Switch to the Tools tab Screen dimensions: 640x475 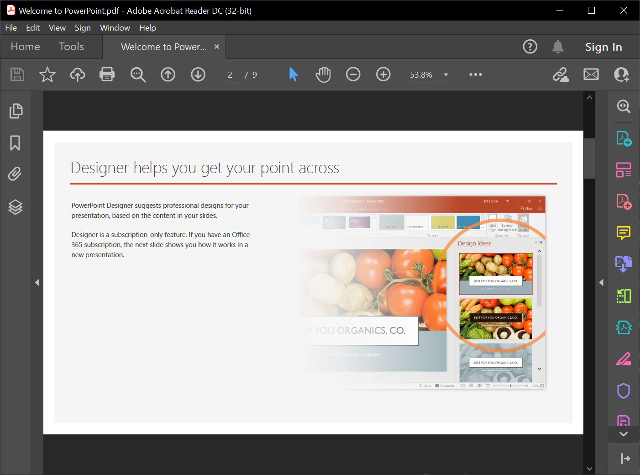pyautogui.click(x=72, y=47)
